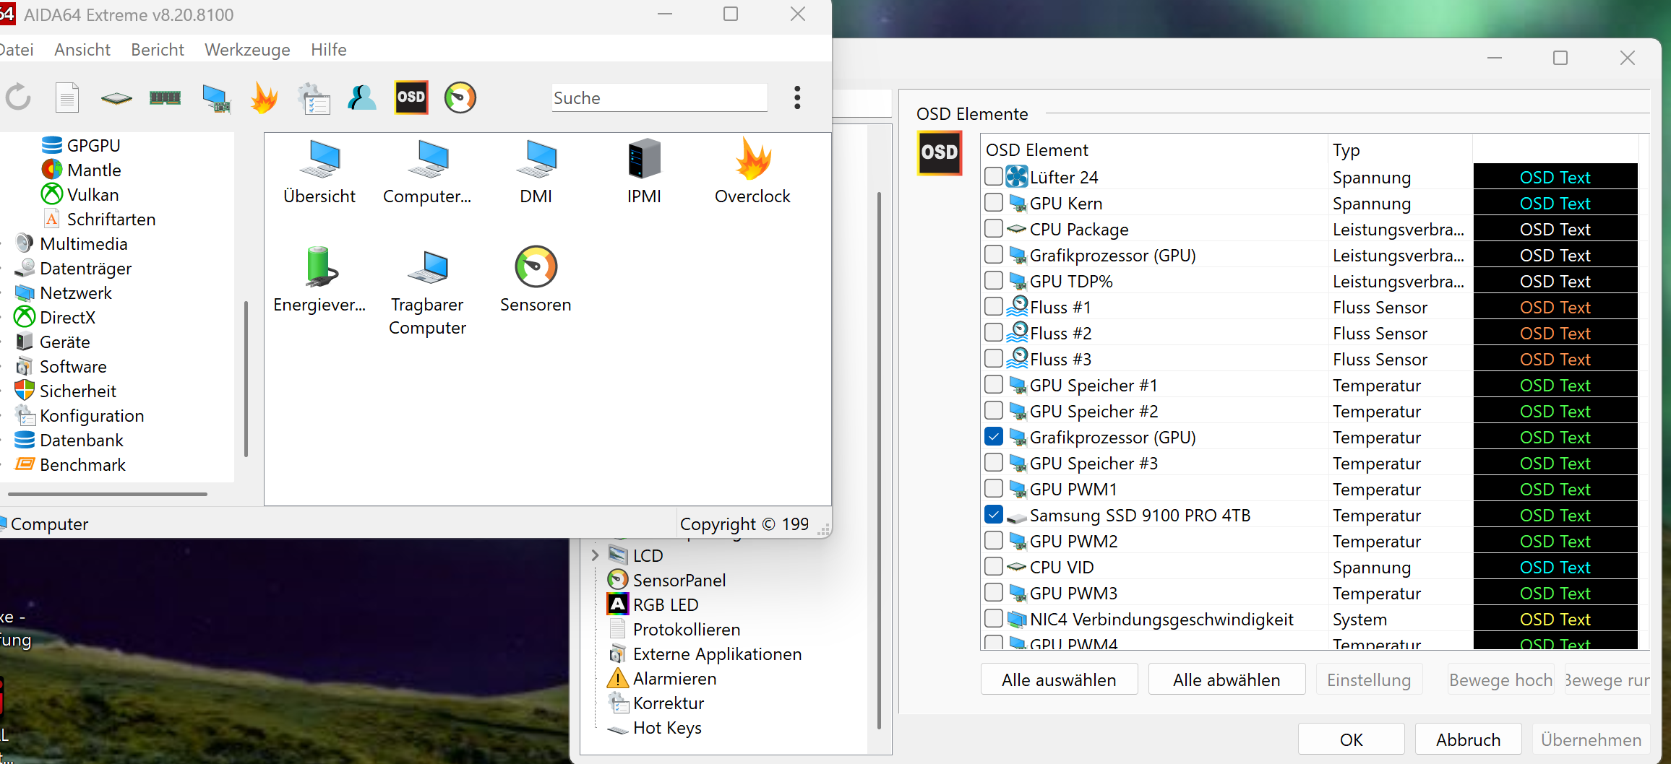The width and height of the screenshot is (1671, 764).
Task: Click the network computer icon in toolbar
Action: point(215,98)
